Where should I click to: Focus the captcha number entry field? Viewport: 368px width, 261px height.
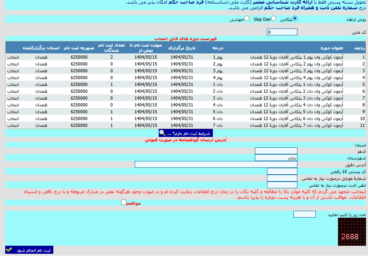304,214
